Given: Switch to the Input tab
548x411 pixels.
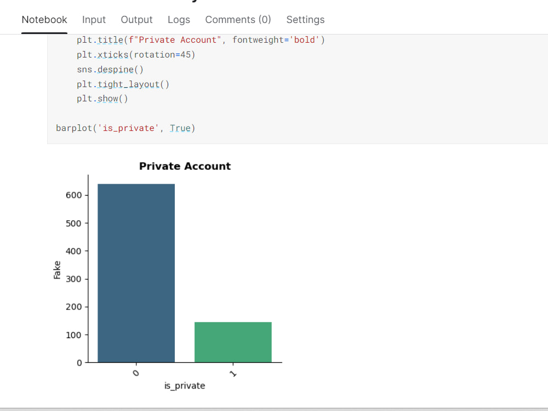Looking at the screenshot, I should tap(94, 20).
